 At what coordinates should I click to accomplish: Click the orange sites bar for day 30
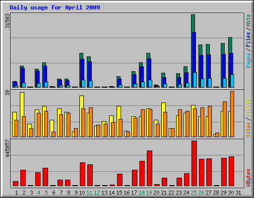click(232, 114)
